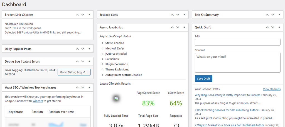Click the 64% YSlow Score value
The image size is (285, 127).
[176, 103]
